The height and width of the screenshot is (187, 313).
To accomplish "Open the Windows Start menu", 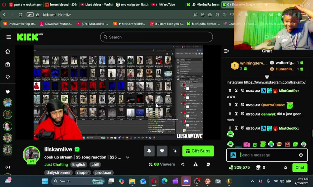I will 45,181.
